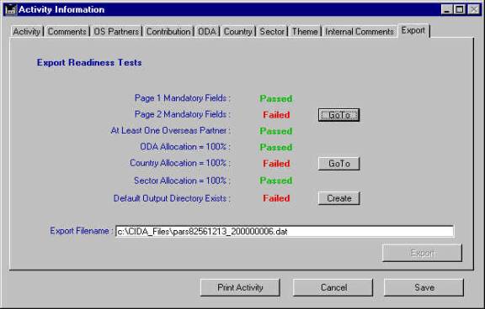Click GoTo beside Page 2 Mandatory Fields

pos(339,115)
